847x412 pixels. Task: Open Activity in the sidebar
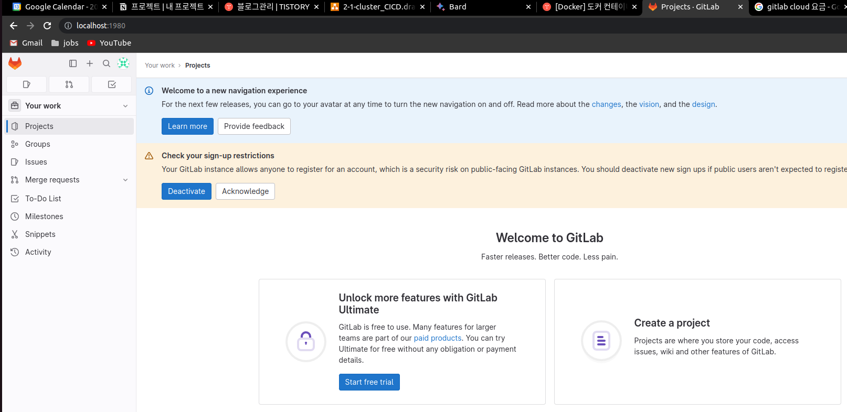point(70,252)
